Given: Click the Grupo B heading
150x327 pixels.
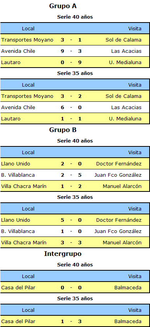Looking at the screenshot, I should pyautogui.click(x=63, y=130).
